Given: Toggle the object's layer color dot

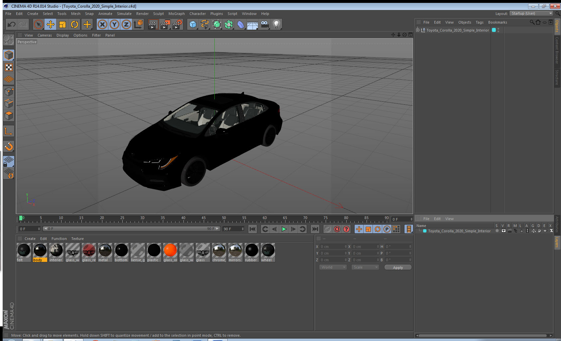Looking at the screenshot, I should pyautogui.click(x=494, y=30).
